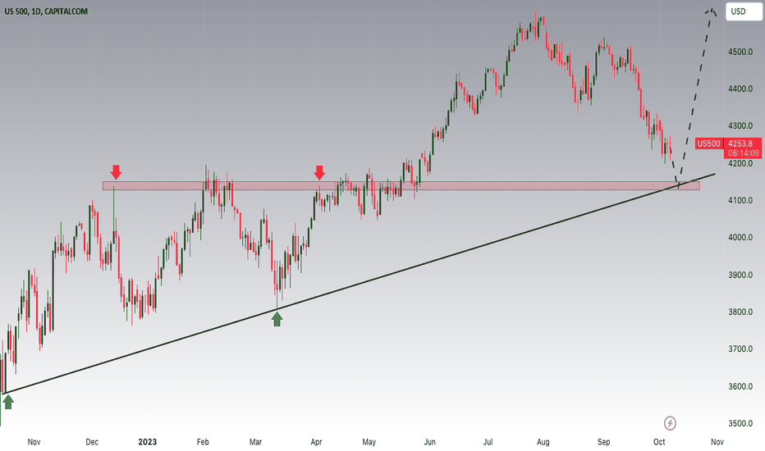Click the 3500.0 price axis label
This screenshot has height=451, width=765.
[x=740, y=424]
